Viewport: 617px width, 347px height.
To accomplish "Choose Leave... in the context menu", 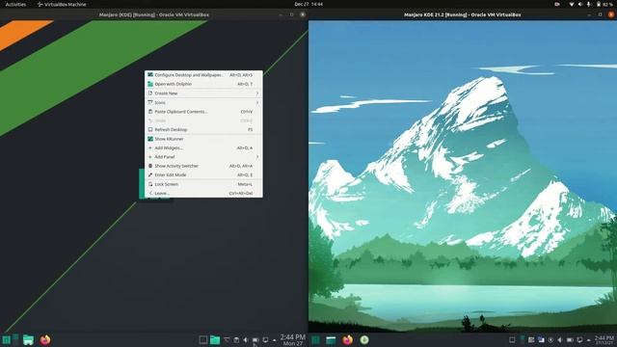I will [203, 193].
